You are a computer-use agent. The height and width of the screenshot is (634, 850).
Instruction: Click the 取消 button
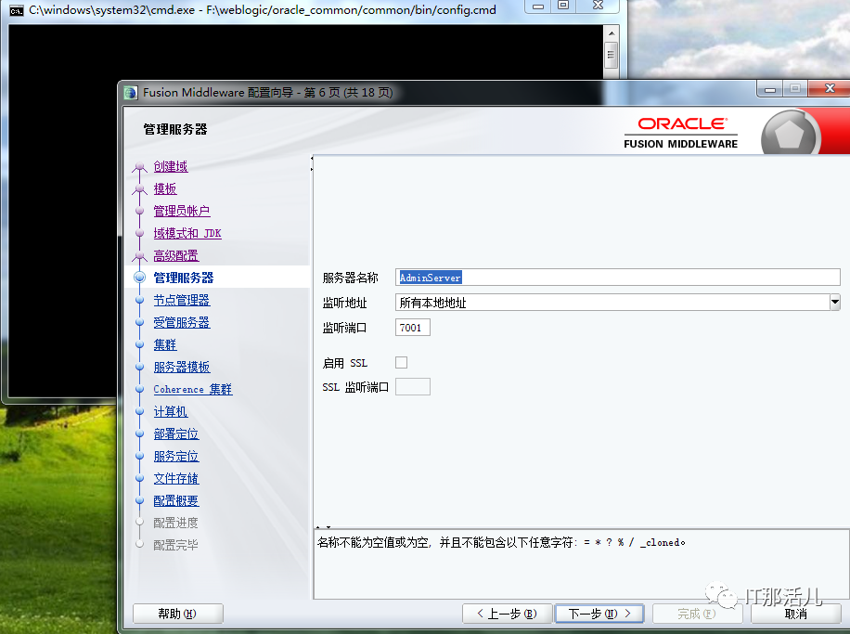click(x=796, y=614)
